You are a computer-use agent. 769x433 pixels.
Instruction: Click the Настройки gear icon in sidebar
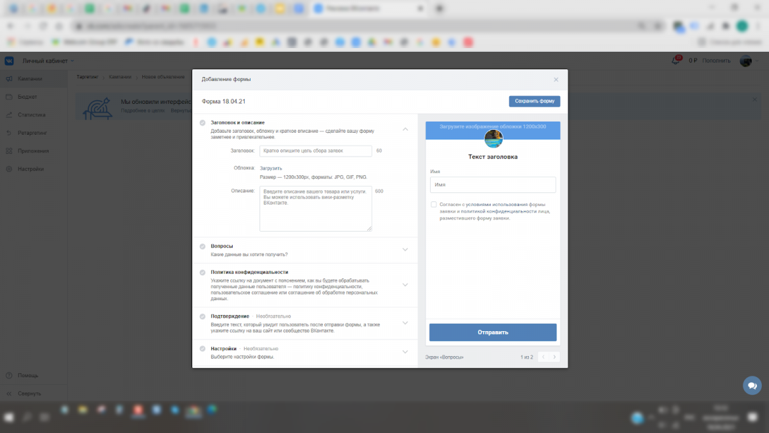(9, 169)
